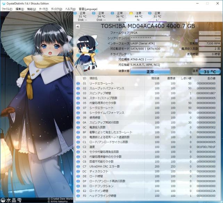
Task: Click the status icon for attribute 0C
Action: 78,127
